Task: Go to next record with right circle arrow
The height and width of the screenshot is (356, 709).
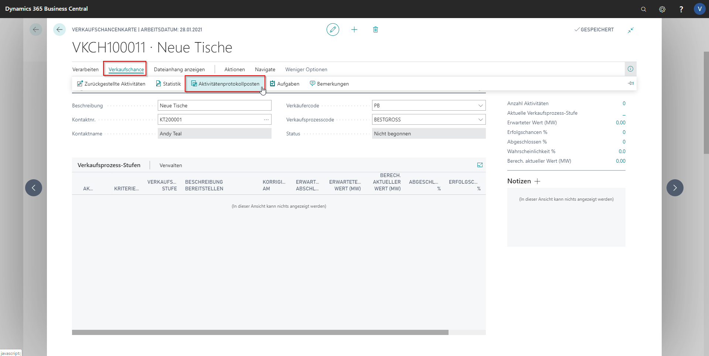Action: point(675,188)
